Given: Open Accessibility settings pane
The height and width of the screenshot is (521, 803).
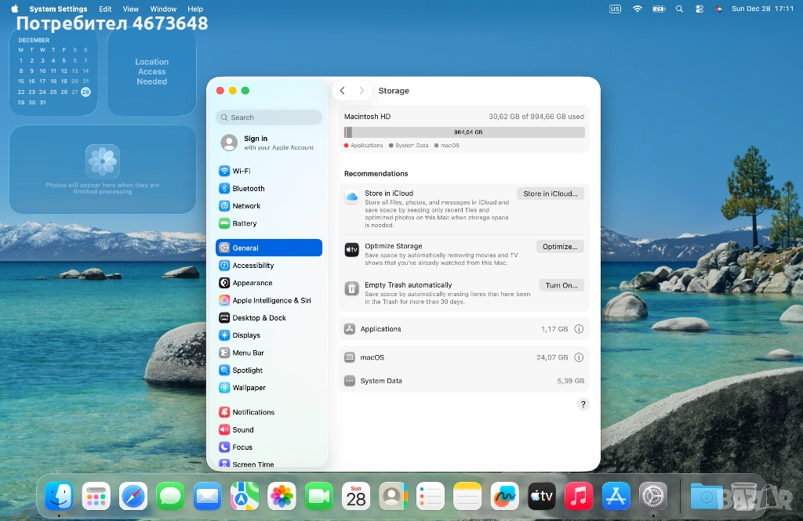Looking at the screenshot, I should pyautogui.click(x=253, y=266).
